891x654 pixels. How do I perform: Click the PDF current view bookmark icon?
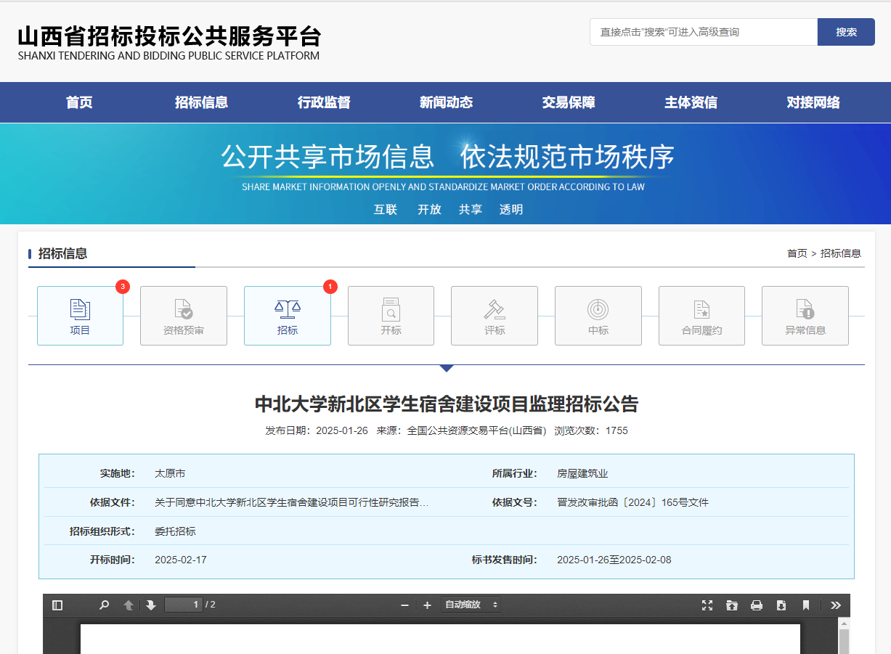click(x=806, y=605)
